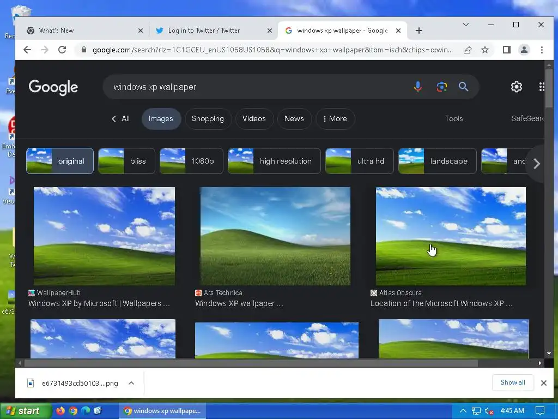Click the windows xp wallpaper taskbar button
The image size is (558, 419).
(162, 411)
